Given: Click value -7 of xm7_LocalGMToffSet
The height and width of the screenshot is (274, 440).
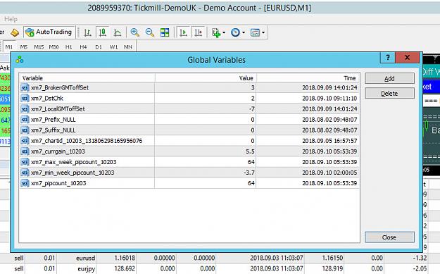Looking at the screenshot, I should coord(252,109).
